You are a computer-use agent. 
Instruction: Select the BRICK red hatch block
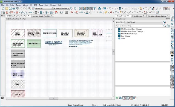click(18, 94)
